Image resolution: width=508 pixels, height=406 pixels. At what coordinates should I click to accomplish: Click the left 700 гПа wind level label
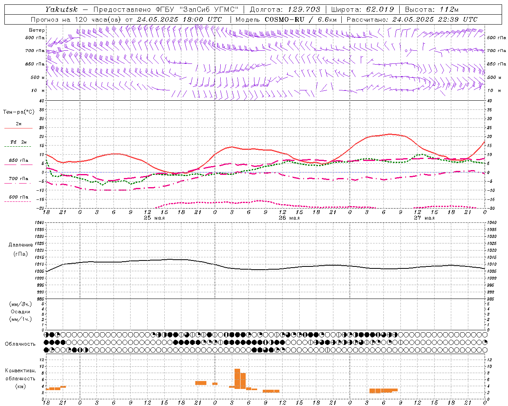pyautogui.click(x=35, y=51)
